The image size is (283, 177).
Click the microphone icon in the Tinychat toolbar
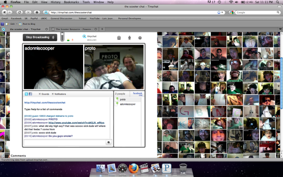coord(130,38)
